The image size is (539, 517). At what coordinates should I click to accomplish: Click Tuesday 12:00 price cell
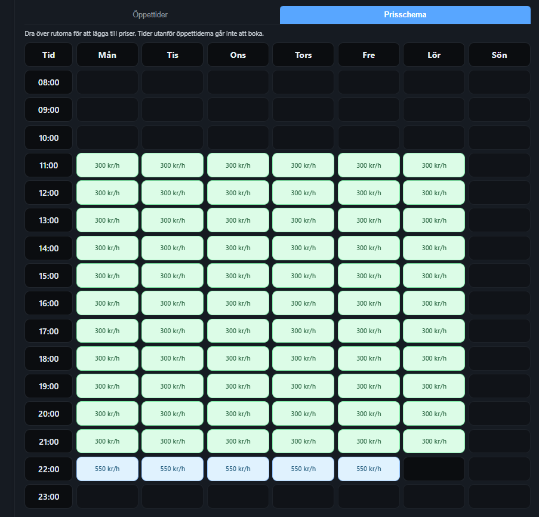coord(173,193)
